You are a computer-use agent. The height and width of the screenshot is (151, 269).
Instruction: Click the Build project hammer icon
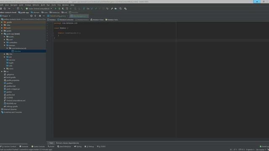coord(22,8)
